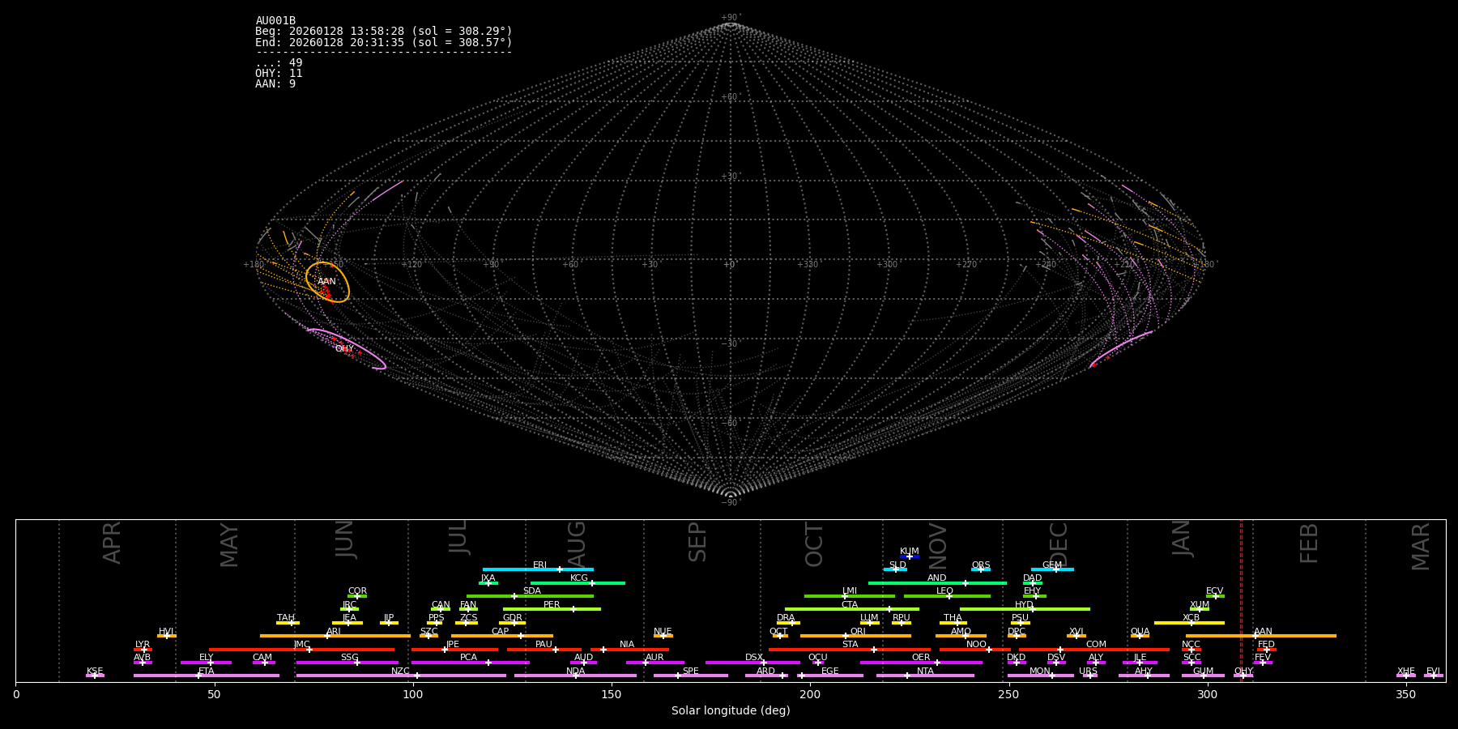Click the 350 tick on solar longitude axis
1458x729 pixels.
click(1406, 694)
